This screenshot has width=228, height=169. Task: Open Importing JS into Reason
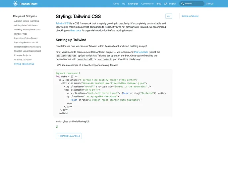click(x=26, y=38)
